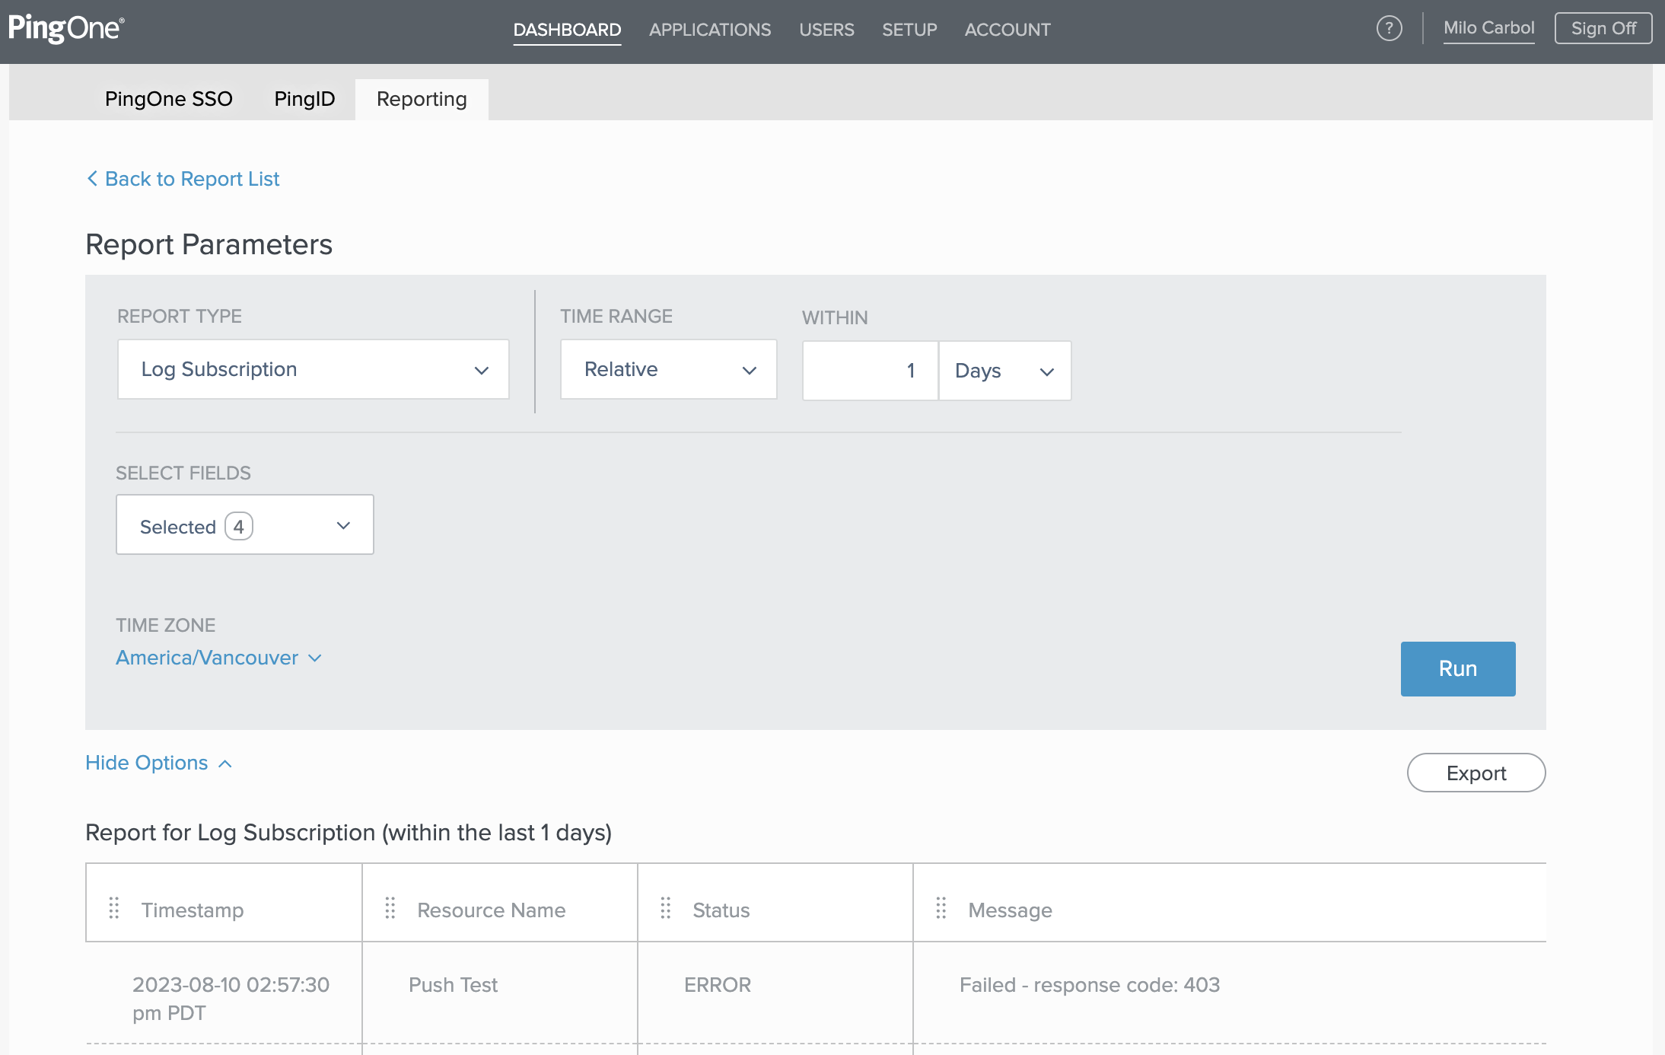Export the report results
1665x1055 pixels.
(1476, 773)
